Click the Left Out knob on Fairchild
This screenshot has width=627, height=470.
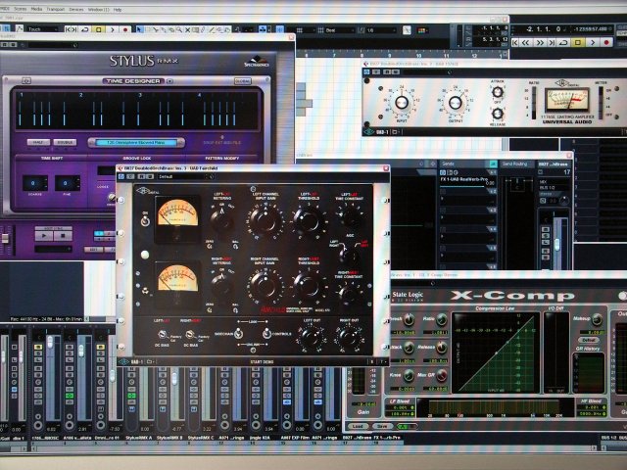pos(312,338)
